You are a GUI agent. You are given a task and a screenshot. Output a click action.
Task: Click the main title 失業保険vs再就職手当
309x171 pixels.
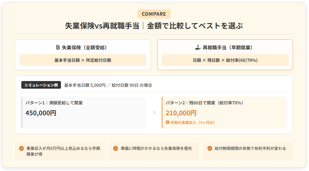pos(102,26)
